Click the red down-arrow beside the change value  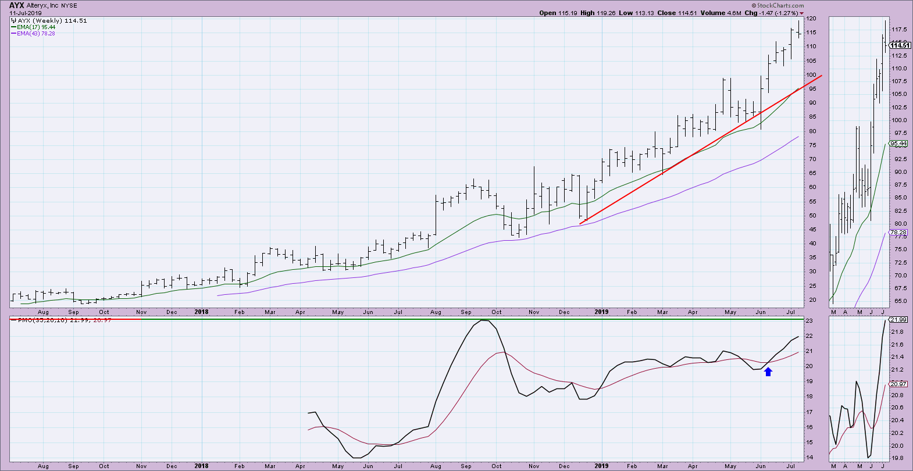pos(802,13)
